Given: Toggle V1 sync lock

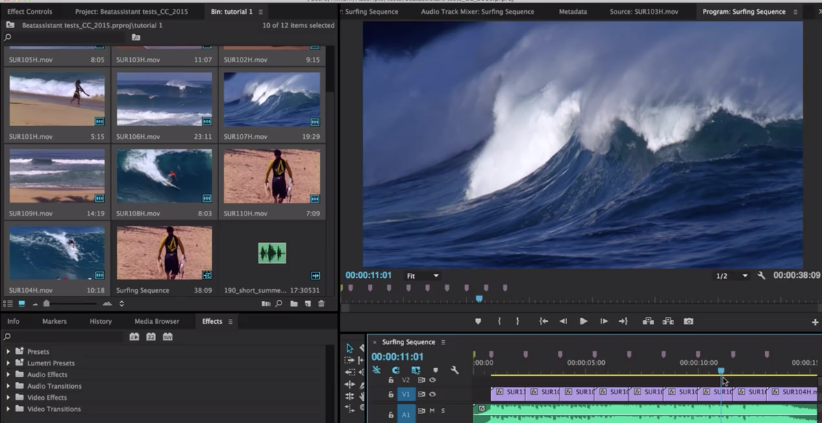Looking at the screenshot, I should tap(421, 394).
